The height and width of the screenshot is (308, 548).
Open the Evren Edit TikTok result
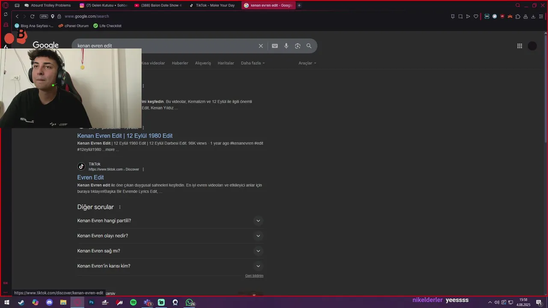(x=90, y=177)
